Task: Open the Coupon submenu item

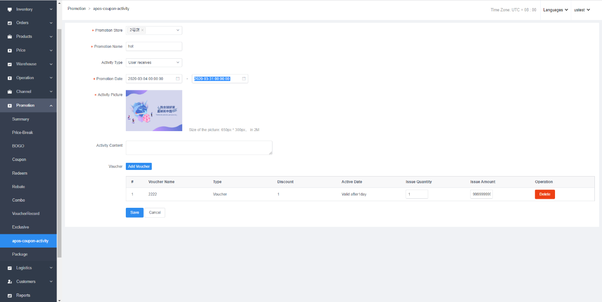Action: point(19,160)
